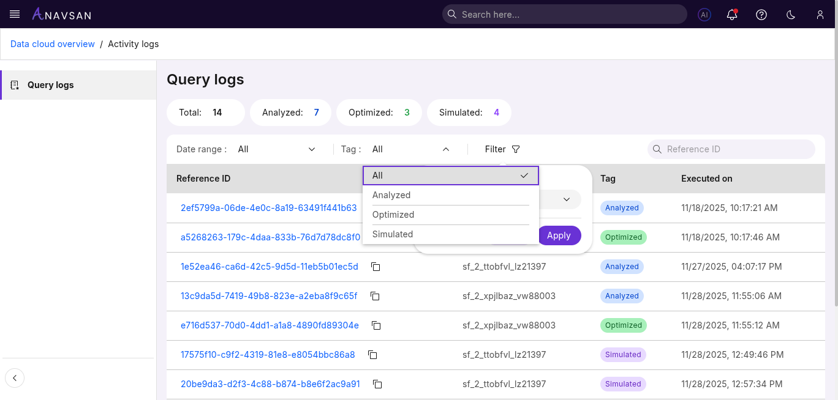Open the notifications bell
This screenshot has height=400, width=838.
[732, 15]
